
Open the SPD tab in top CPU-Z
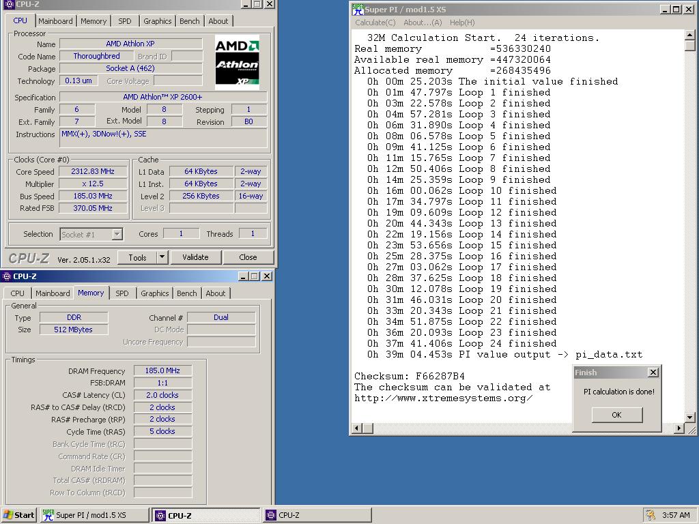pos(125,21)
